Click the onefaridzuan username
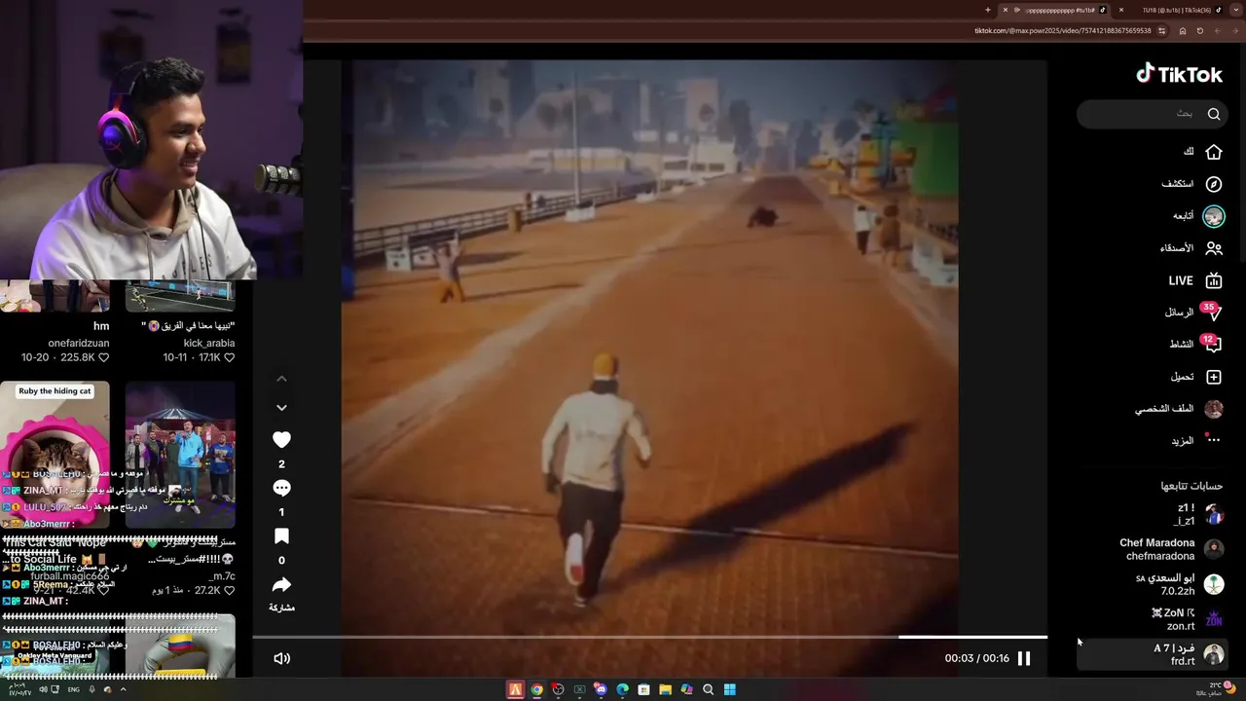 coord(79,343)
